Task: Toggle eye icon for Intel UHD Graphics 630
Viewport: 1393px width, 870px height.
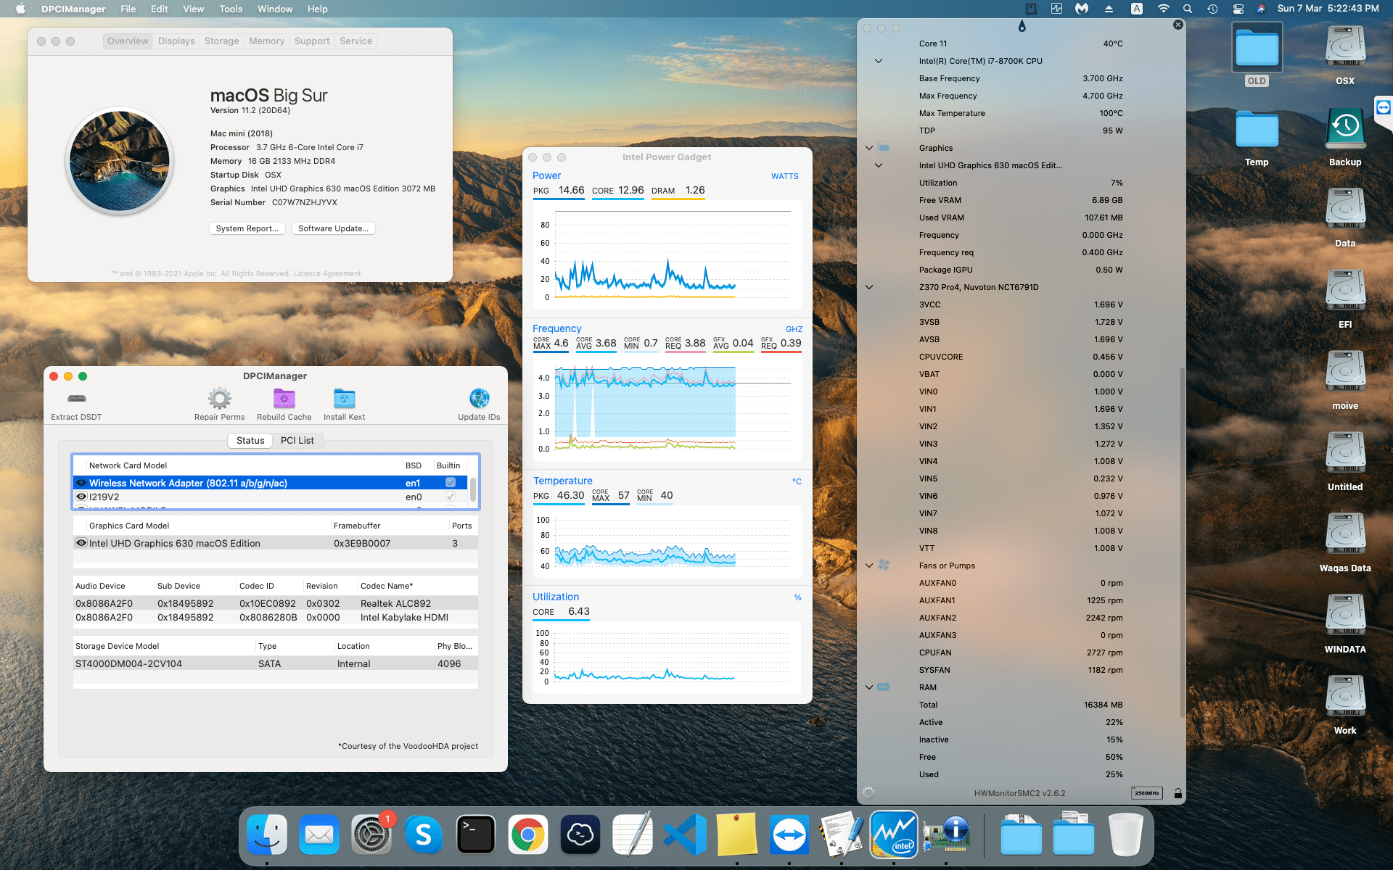Action: 81,543
